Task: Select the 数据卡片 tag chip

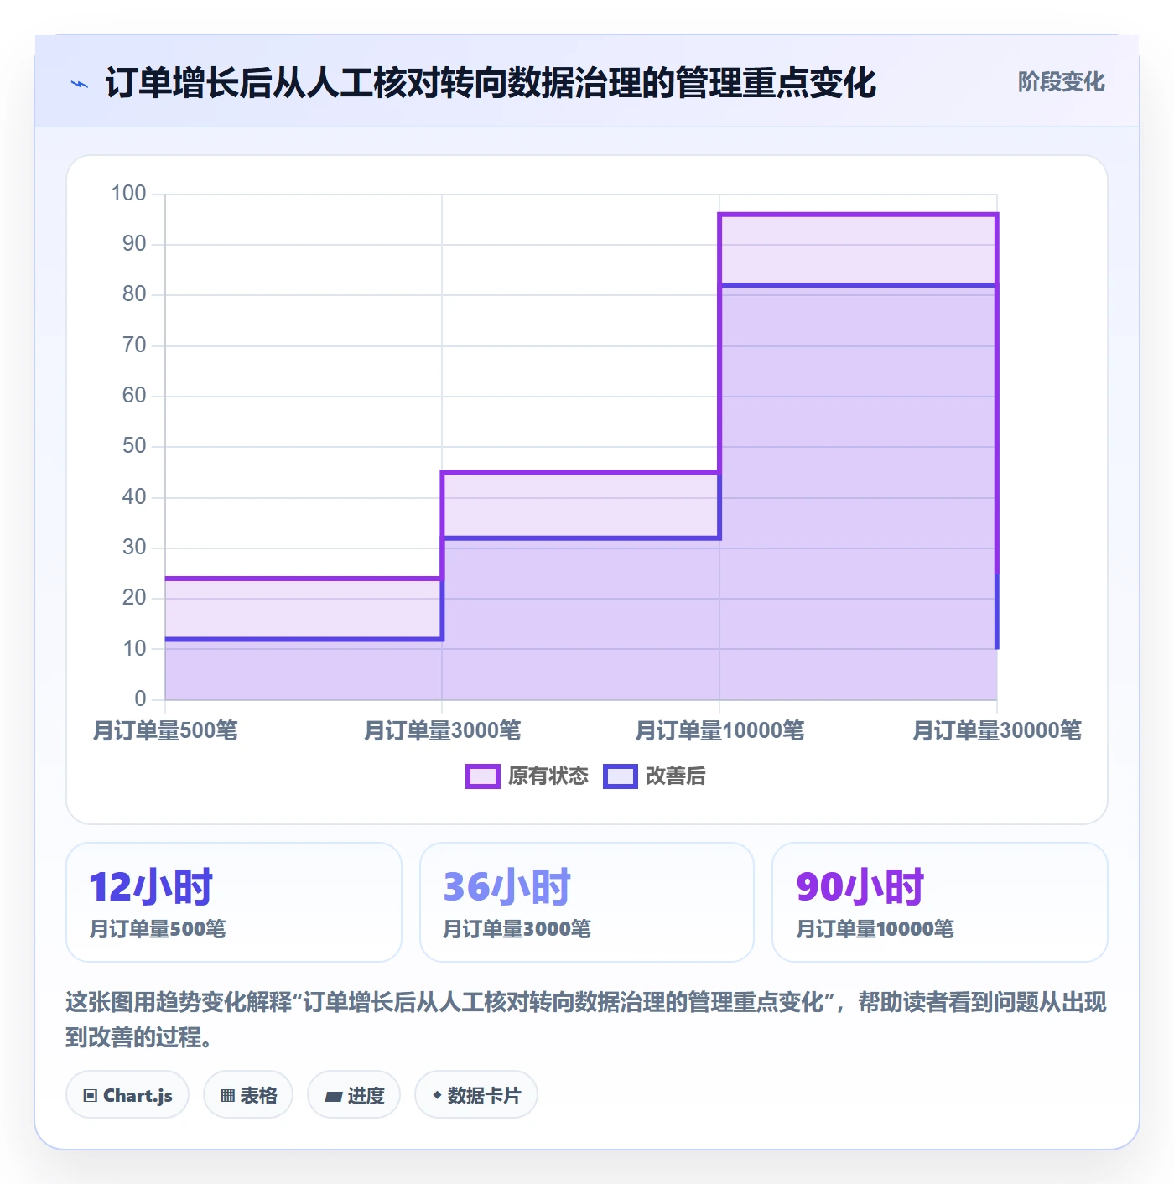Action: [476, 1095]
